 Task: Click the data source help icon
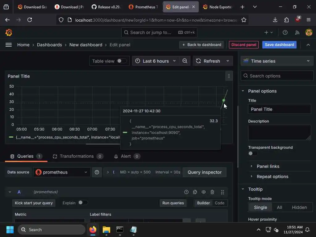point(97,172)
